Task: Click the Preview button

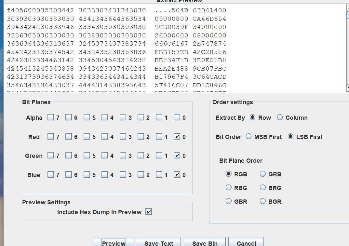Action: click(113, 243)
